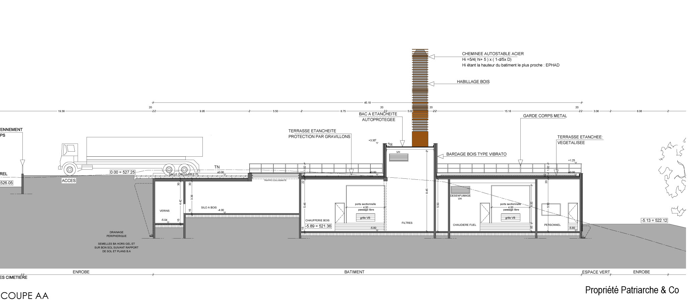Click the GARDE CORPS METAL label

545,116
